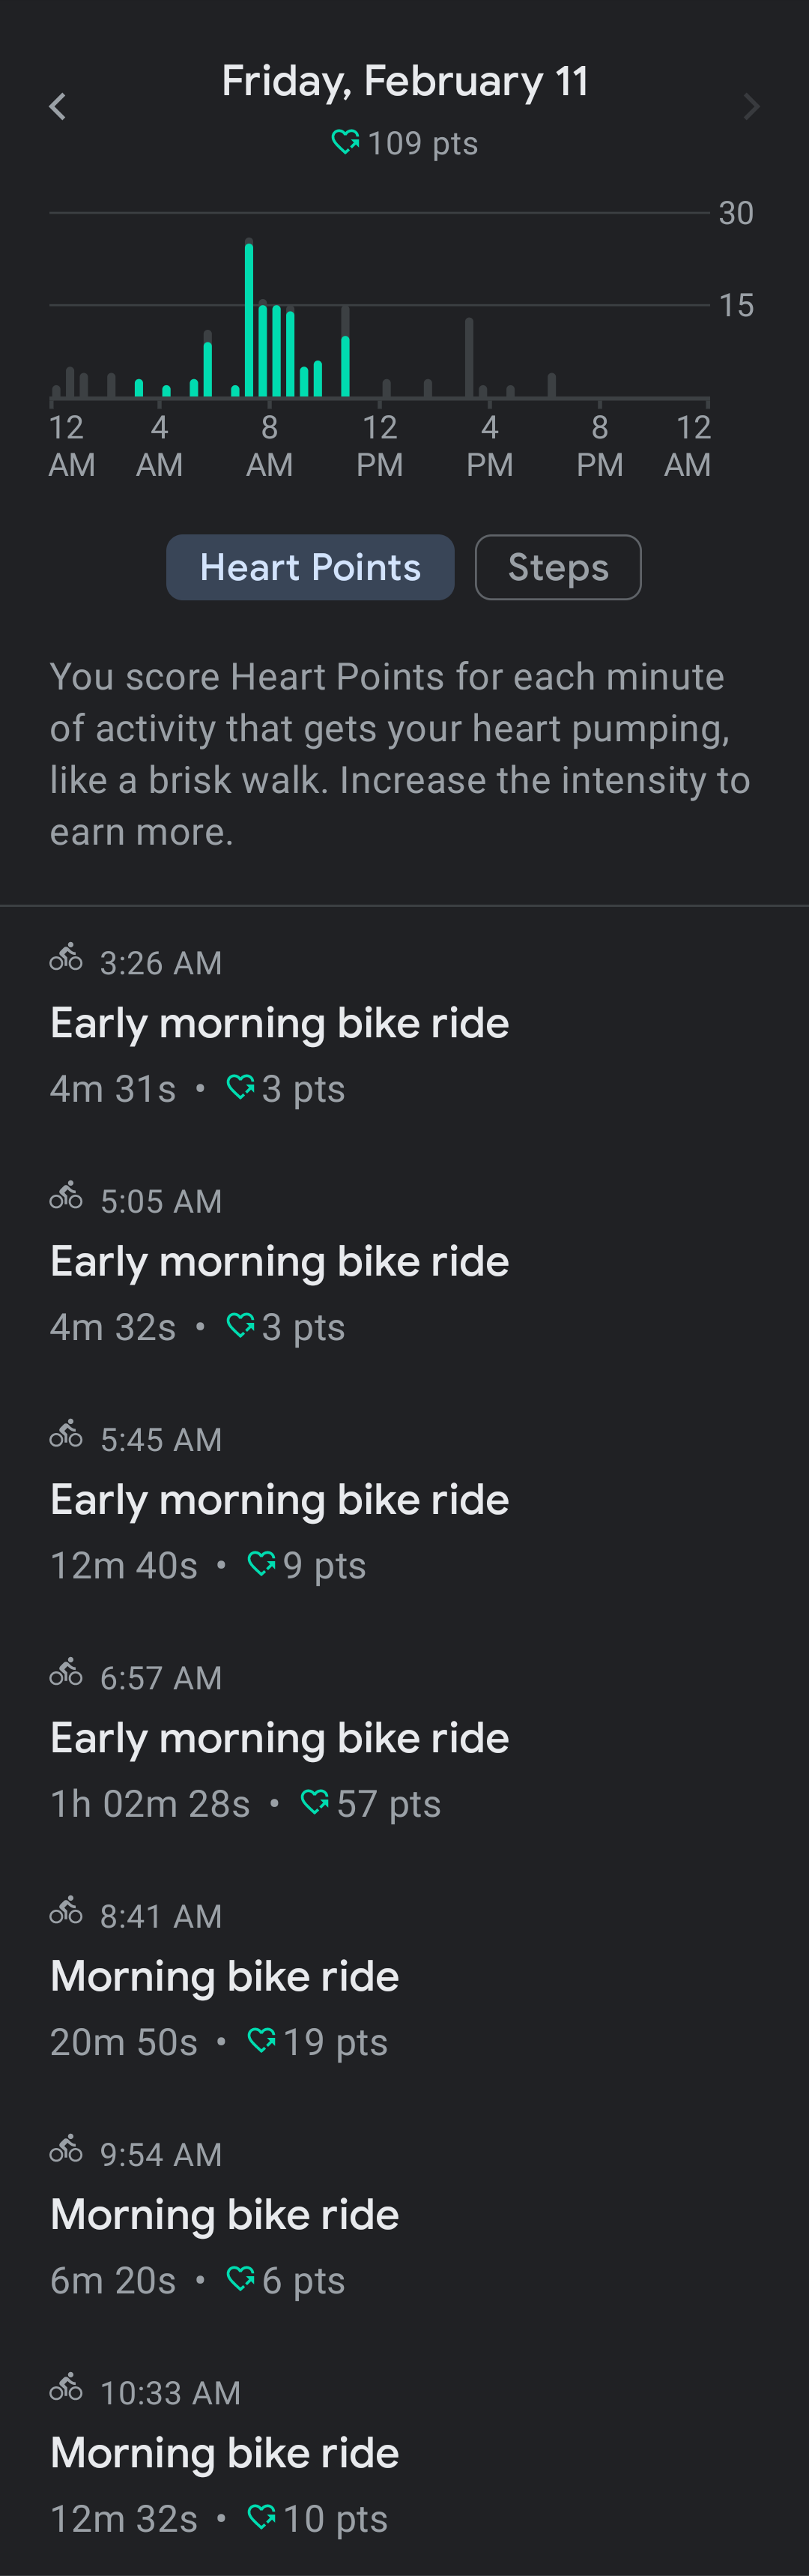Select the tallest green bar in the chart

tap(249, 318)
